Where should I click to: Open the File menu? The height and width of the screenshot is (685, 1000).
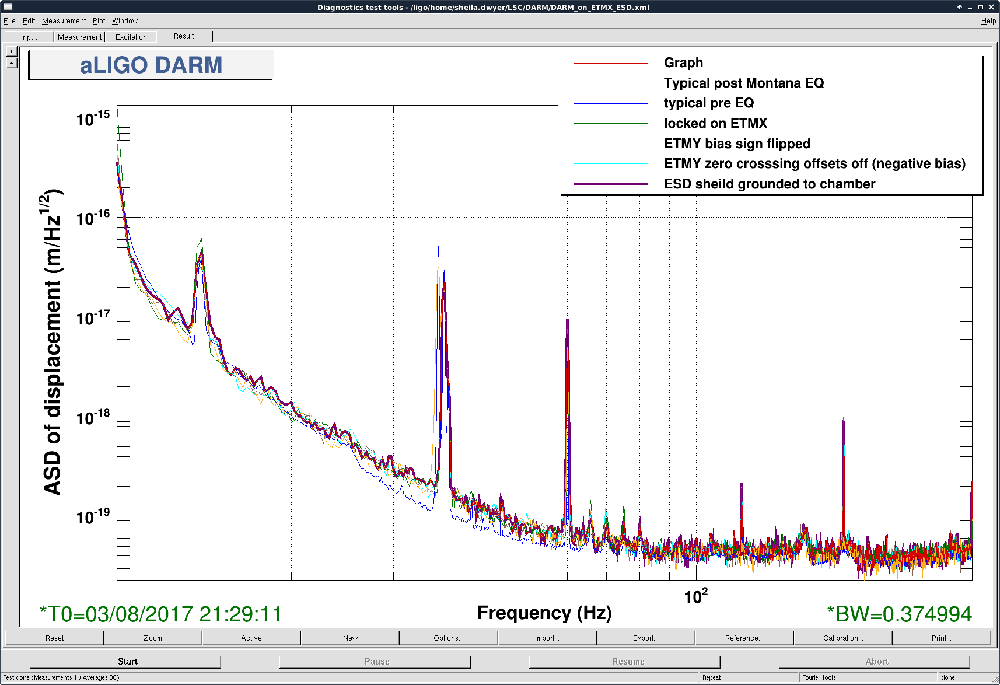tap(9, 21)
